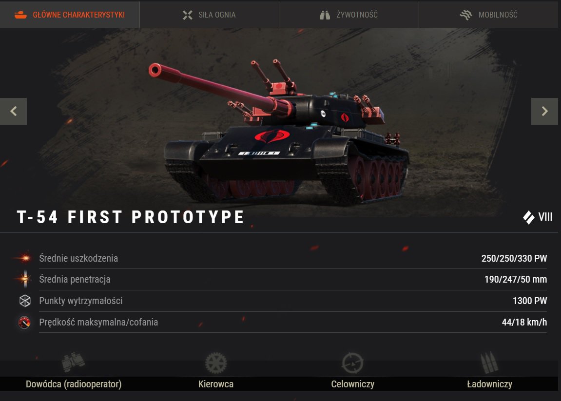Click the tank icon in the first tab
561x401 pixels.
point(20,15)
